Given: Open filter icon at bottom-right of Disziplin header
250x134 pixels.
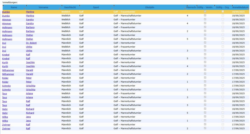Looking at the screenshot, I should pos(185,9).
